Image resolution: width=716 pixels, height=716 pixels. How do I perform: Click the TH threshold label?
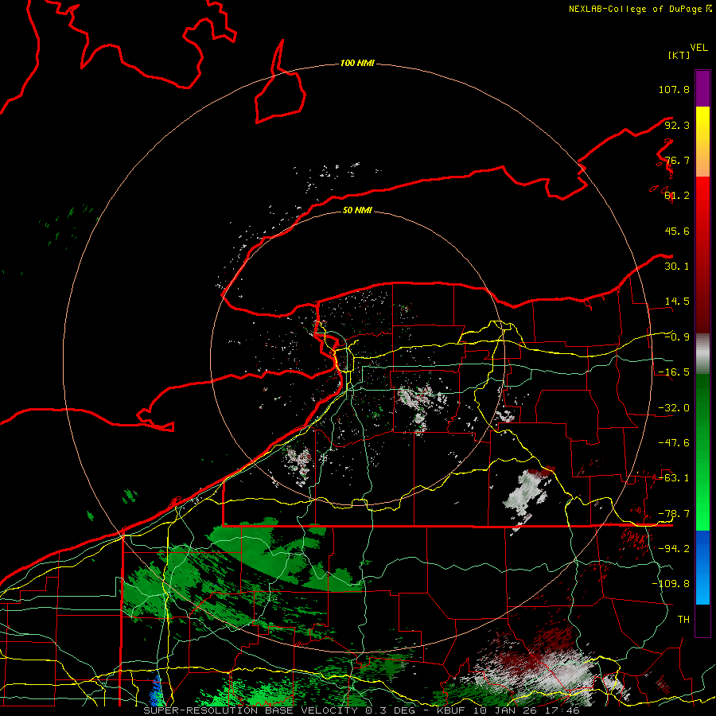pos(683,619)
